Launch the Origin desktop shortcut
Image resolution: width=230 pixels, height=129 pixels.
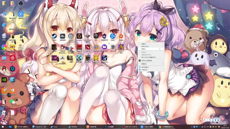pyautogui.click(x=121, y=37)
